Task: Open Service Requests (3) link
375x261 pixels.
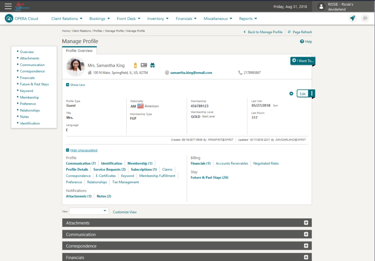Action: point(109,169)
